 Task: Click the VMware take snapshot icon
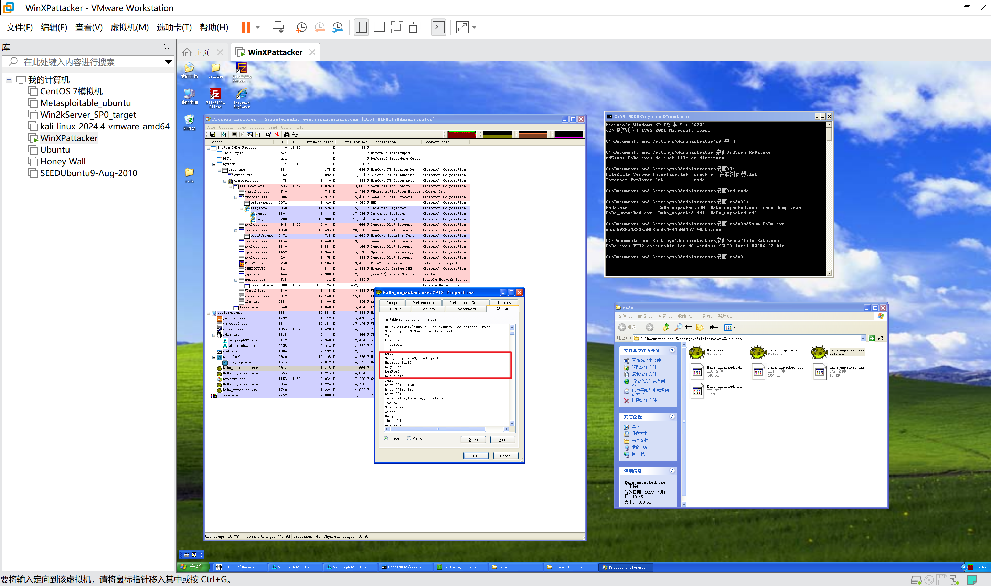(x=301, y=27)
